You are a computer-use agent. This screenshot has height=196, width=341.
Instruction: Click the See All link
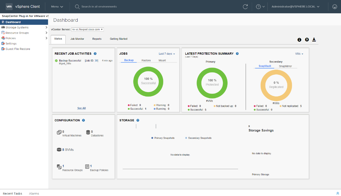(81, 108)
